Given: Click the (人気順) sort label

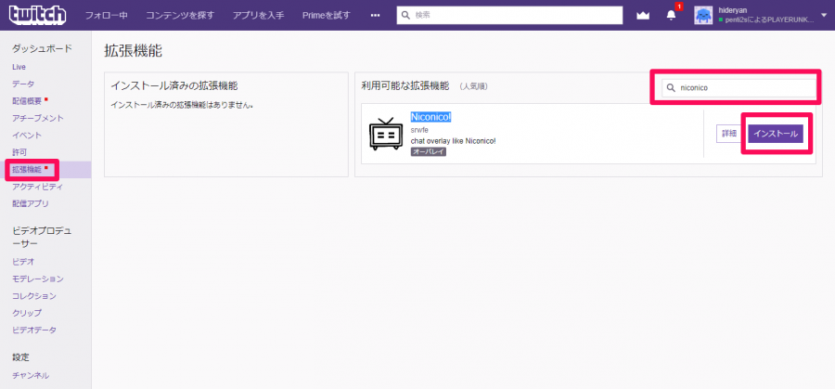Looking at the screenshot, I should pyautogui.click(x=473, y=85).
